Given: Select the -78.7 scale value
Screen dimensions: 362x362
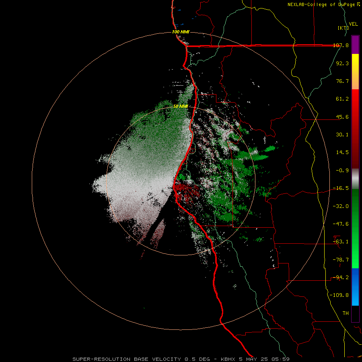Looking at the screenshot, I should 341,260.
